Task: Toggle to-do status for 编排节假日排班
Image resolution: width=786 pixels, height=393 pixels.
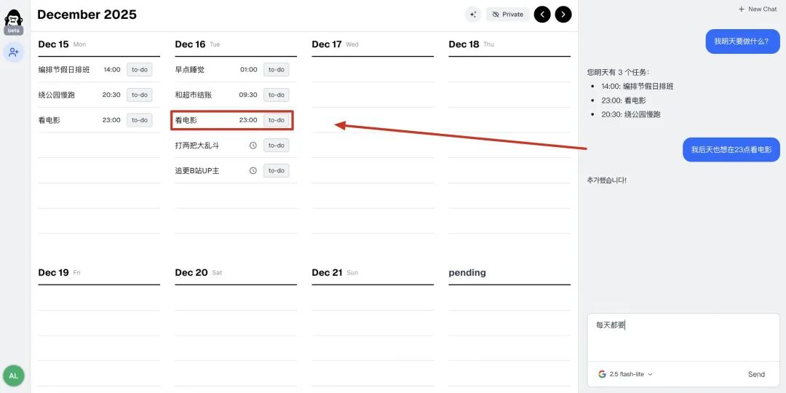Action: pyautogui.click(x=140, y=70)
